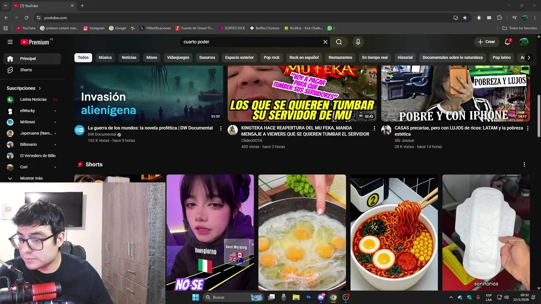Start voice search with the microphone
This screenshot has width=541, height=304.
point(358,42)
